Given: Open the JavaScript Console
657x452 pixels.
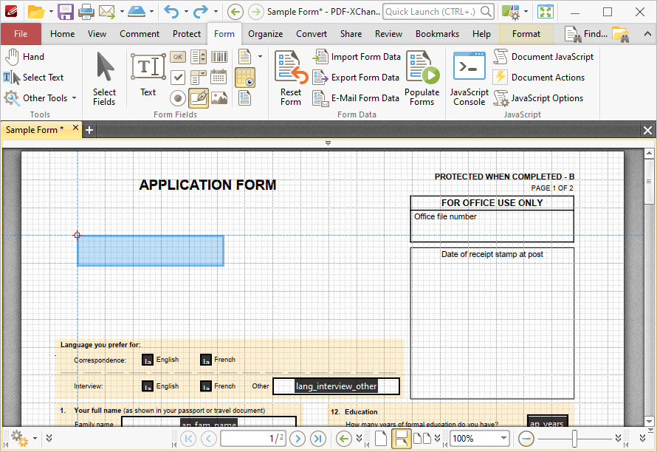Looking at the screenshot, I should point(469,78).
